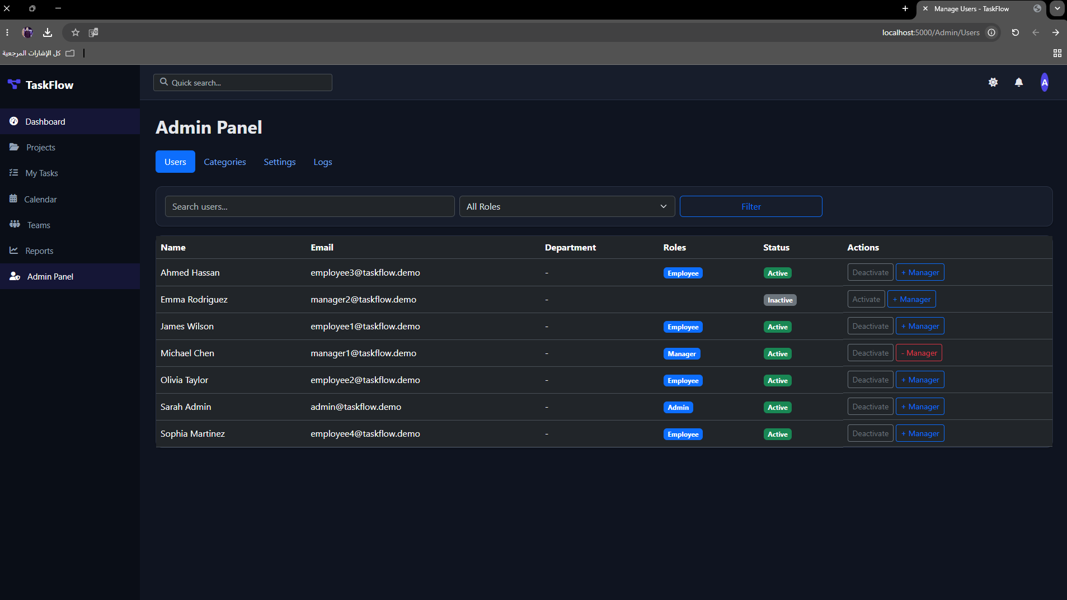
Task: Add Manager role to Ahmed Hassan
Action: click(x=920, y=272)
